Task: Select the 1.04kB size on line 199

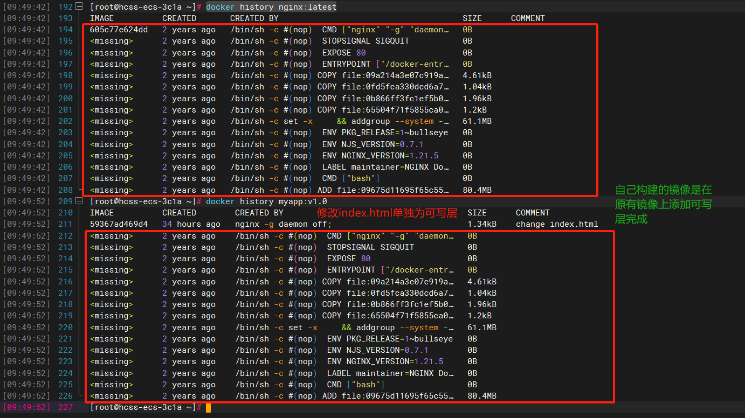Action: (477, 87)
